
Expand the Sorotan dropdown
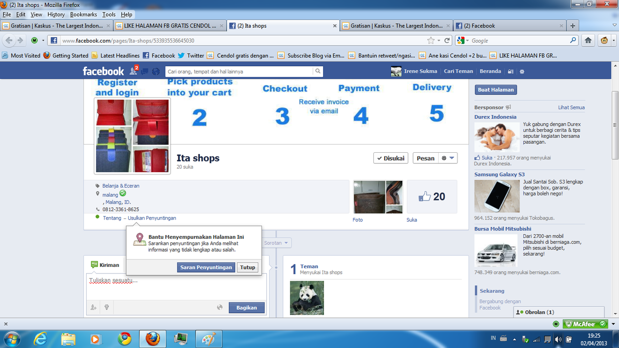coord(277,243)
